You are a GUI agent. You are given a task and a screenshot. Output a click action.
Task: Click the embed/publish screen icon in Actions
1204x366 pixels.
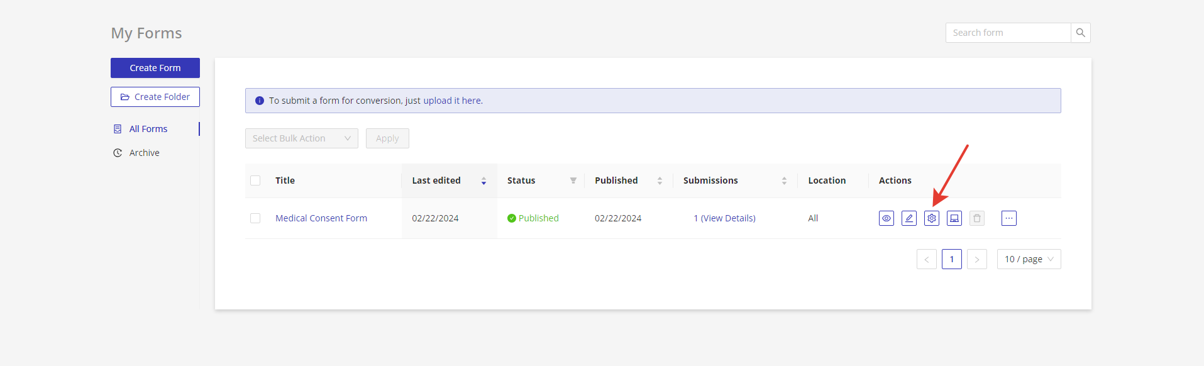tap(954, 218)
